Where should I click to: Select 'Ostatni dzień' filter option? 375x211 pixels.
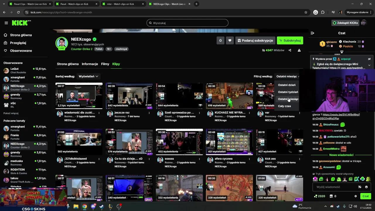[287, 85]
